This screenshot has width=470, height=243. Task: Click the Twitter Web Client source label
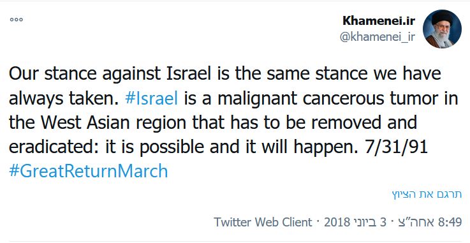click(x=263, y=222)
